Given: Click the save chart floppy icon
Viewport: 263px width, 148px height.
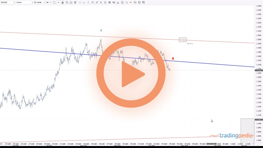Looking at the screenshot, I should 143,2.
